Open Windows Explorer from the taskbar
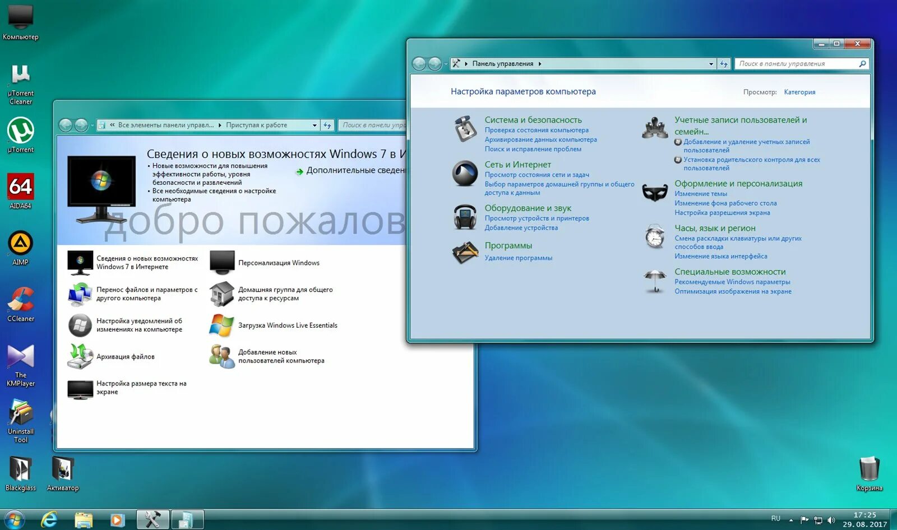 point(84,520)
